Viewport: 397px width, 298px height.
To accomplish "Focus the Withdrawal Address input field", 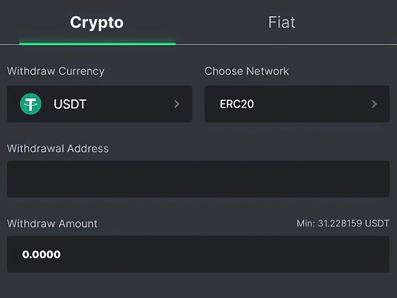I will pos(198,179).
